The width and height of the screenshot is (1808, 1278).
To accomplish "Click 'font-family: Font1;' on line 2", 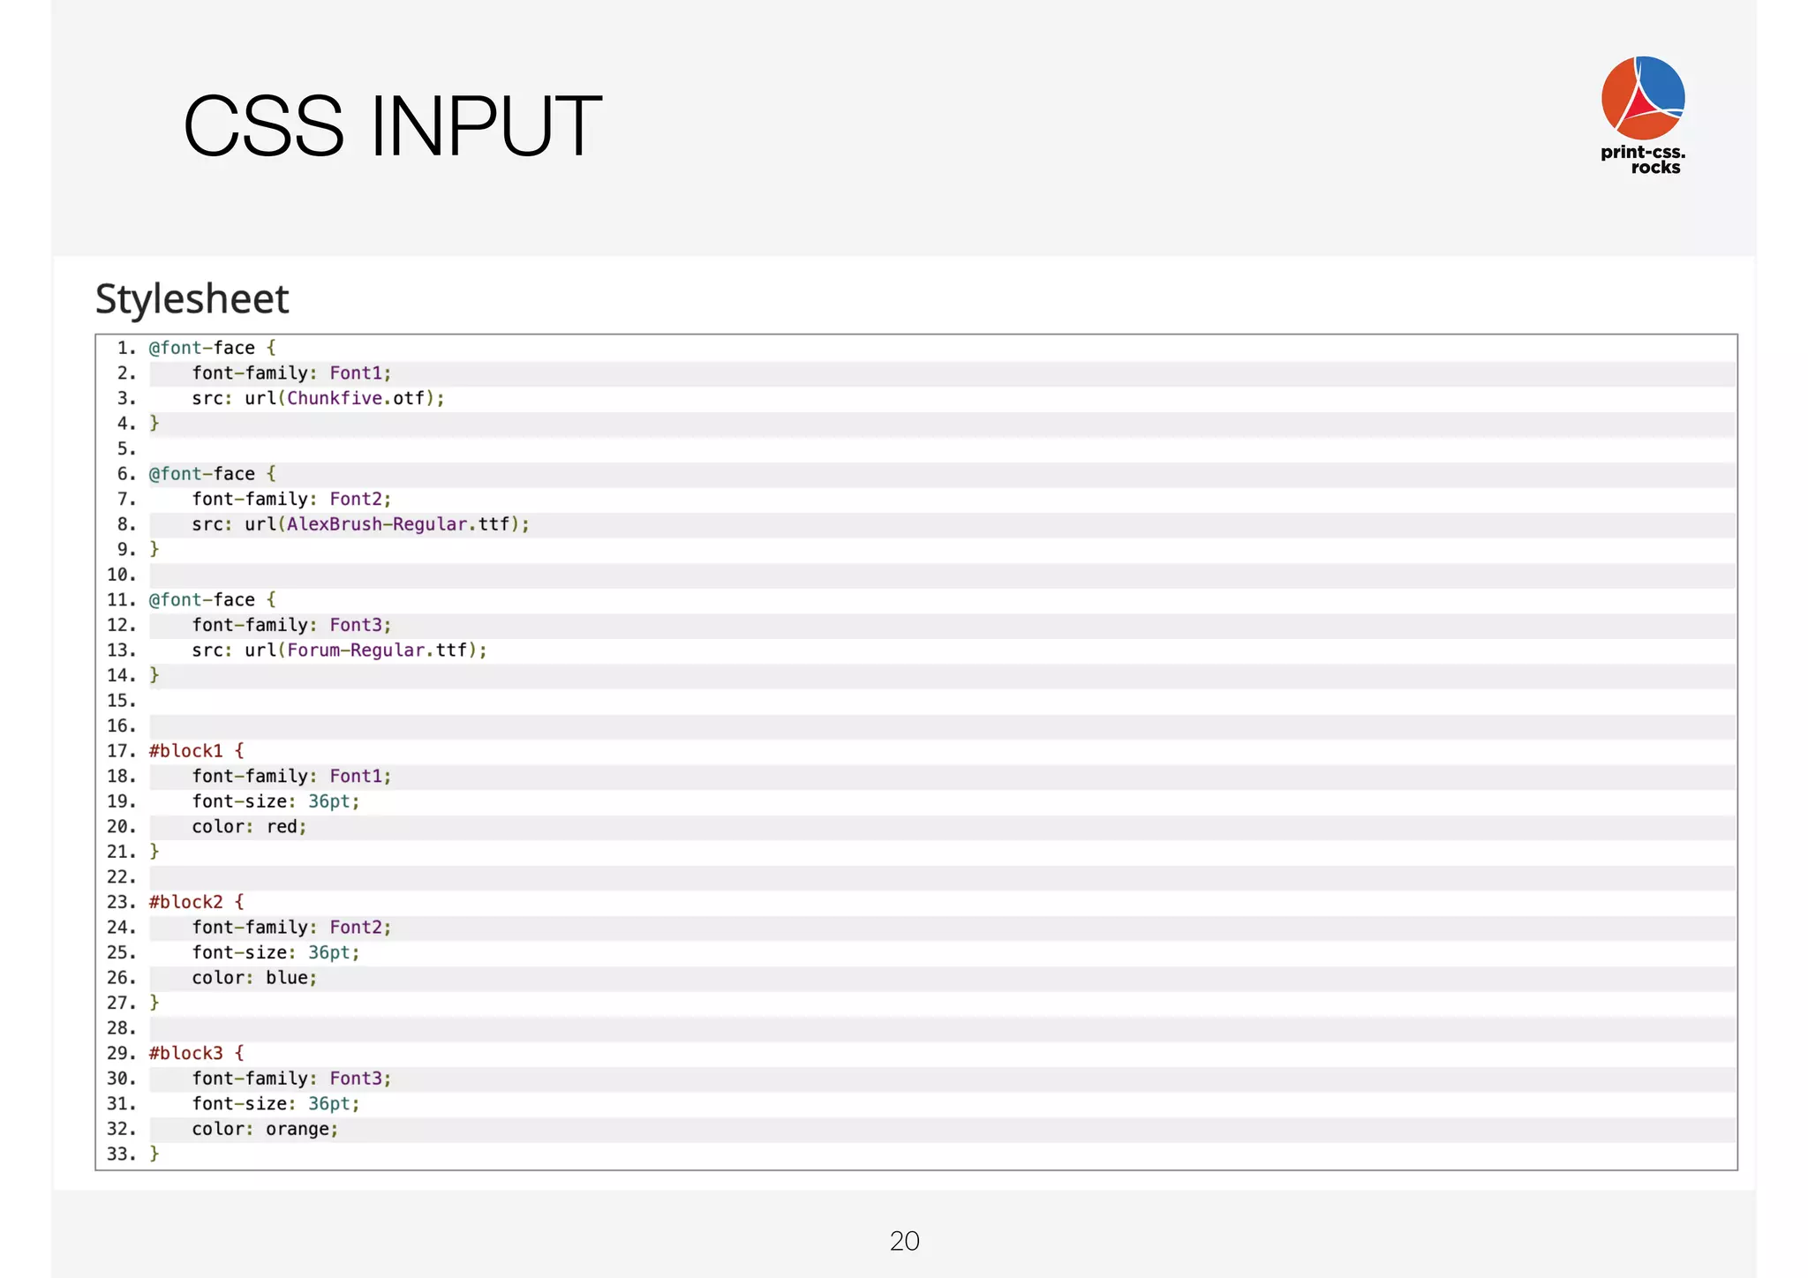I will click(291, 373).
